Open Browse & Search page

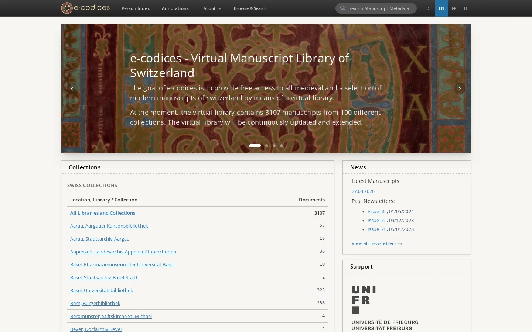(x=250, y=8)
